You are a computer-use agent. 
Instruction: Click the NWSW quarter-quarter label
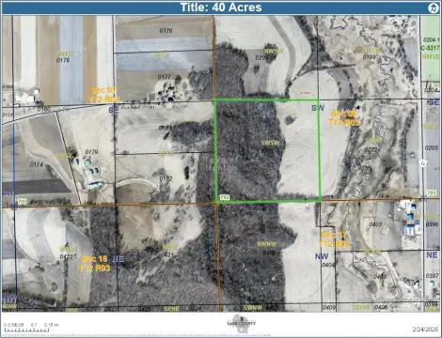pyautogui.click(x=273, y=51)
